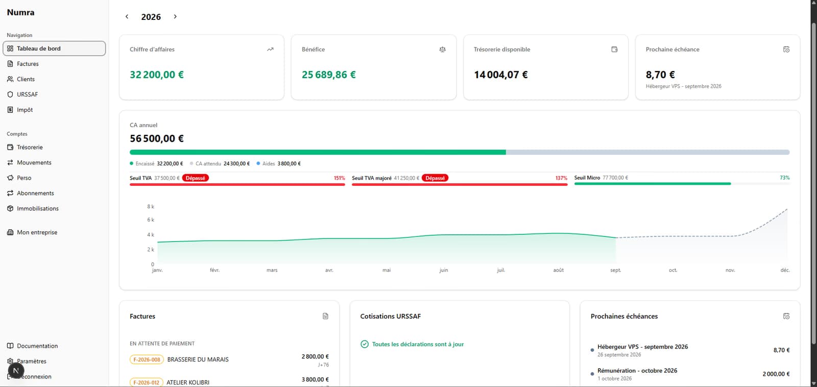Click the calendar icon in Prochaines échéances panel
The height and width of the screenshot is (387, 817).
pos(786,316)
